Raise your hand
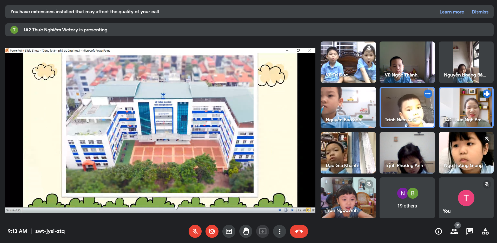Viewport: 497px width, 243px height. (x=246, y=231)
